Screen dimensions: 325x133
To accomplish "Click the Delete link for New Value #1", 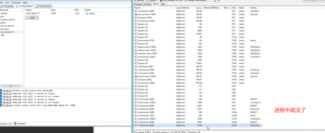I will (x=92, y=13).
